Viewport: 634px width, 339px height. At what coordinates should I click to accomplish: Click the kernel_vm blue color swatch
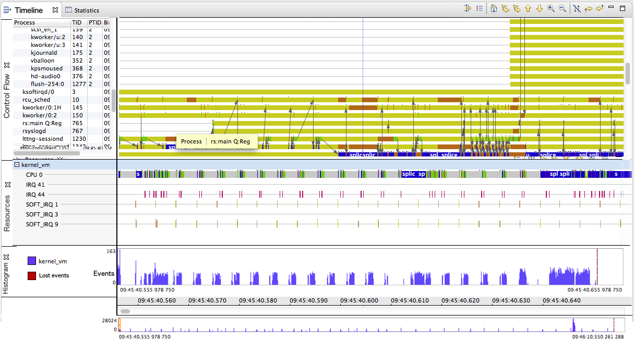32,260
